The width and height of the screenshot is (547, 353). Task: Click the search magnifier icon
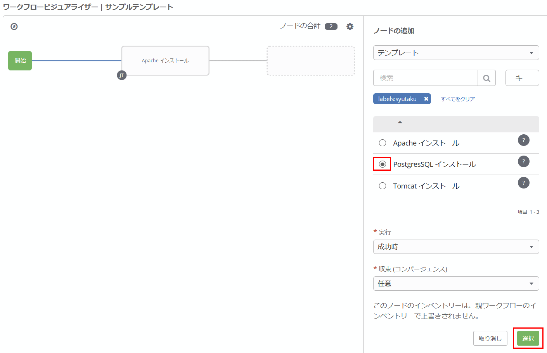[486, 78]
